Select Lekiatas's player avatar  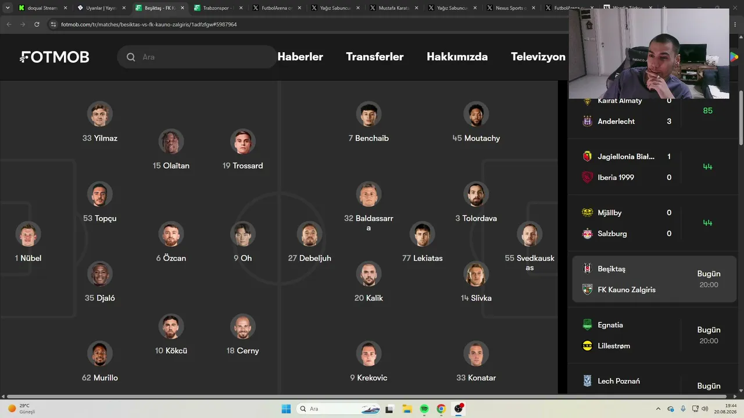tap(422, 234)
